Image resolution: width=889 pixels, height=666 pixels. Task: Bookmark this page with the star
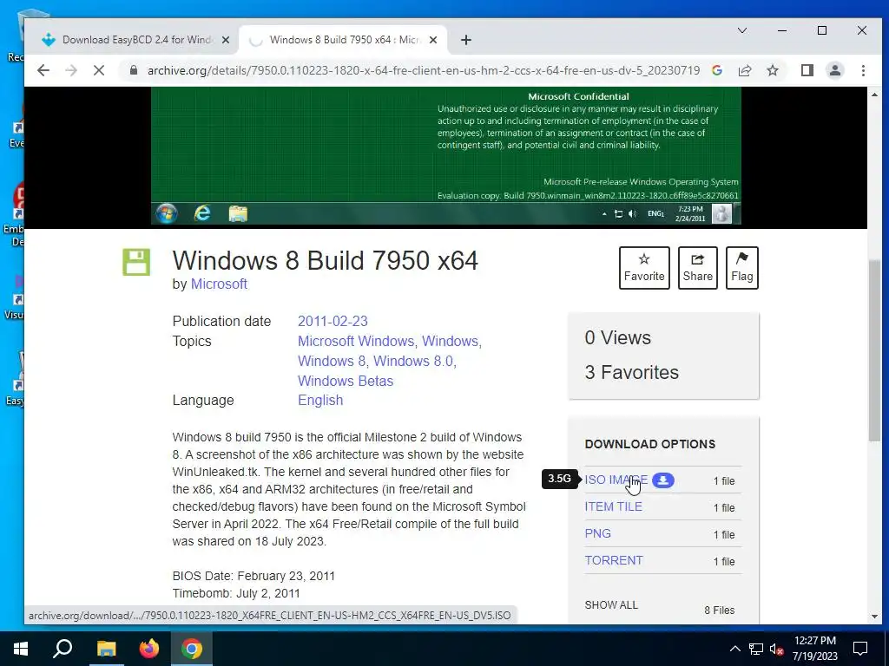coord(772,70)
